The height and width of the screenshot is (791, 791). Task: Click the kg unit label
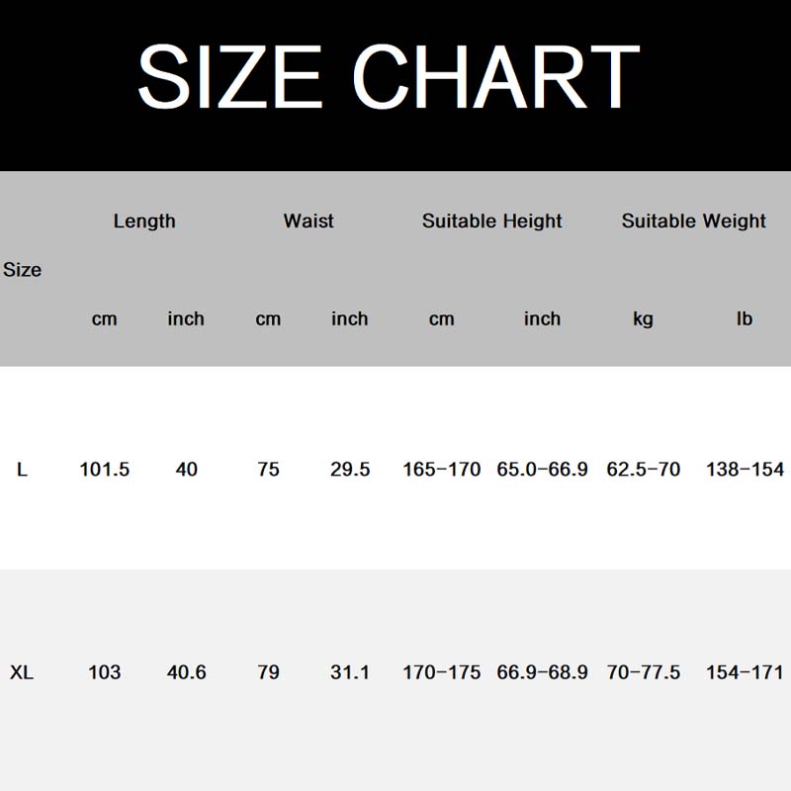643,318
